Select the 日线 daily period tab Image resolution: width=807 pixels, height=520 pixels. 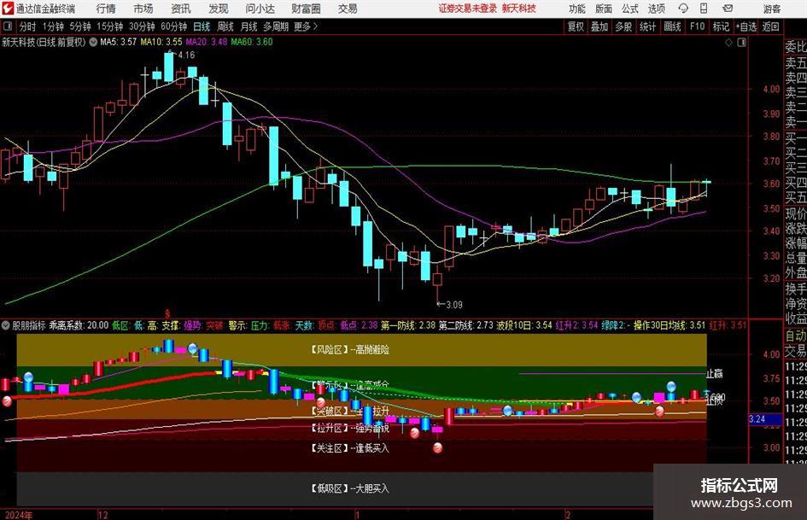click(202, 26)
